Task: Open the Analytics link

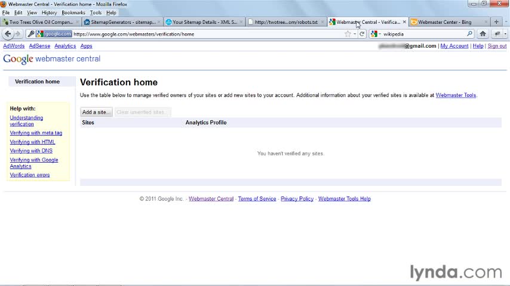Action: point(65,46)
